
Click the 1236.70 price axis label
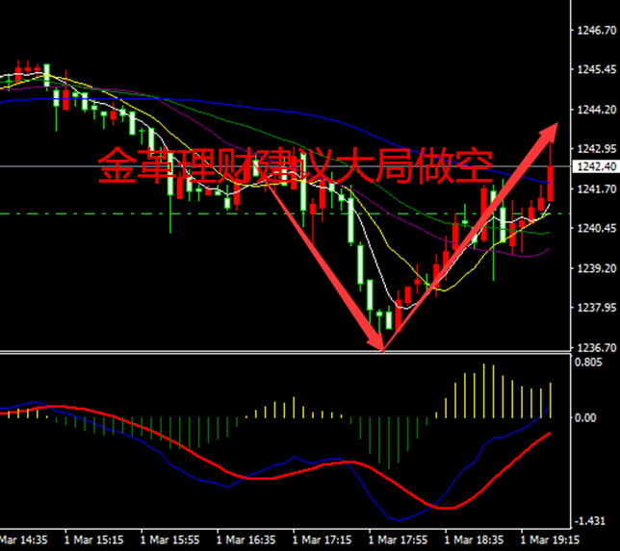point(594,347)
